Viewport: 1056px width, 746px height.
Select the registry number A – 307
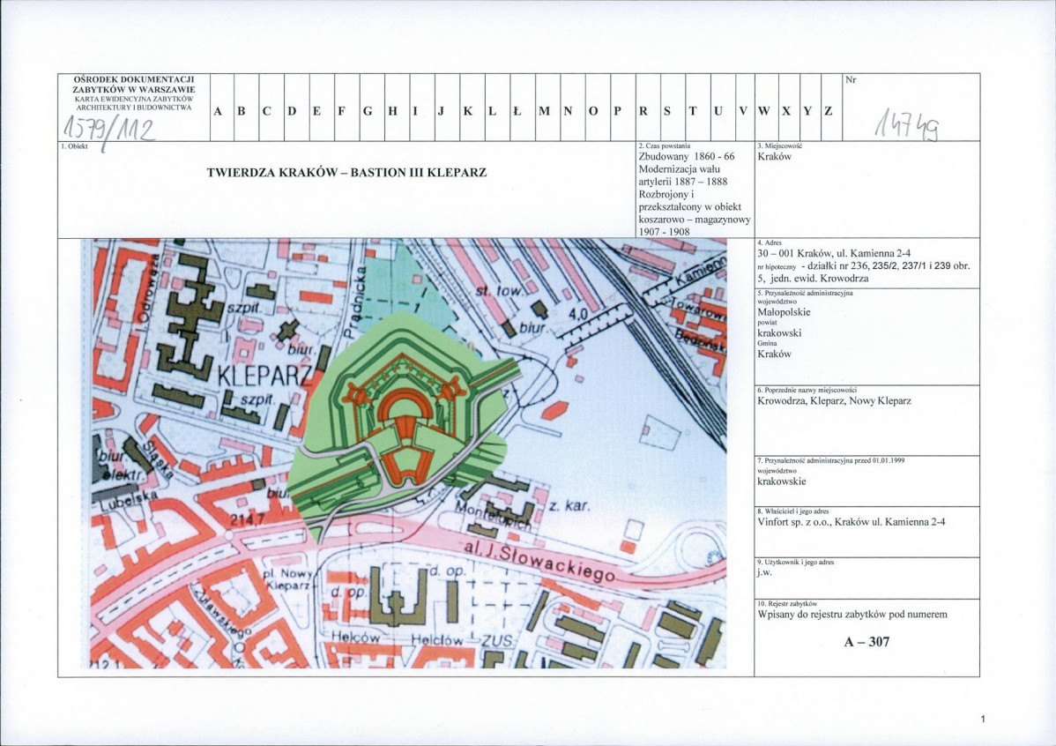coord(866,642)
